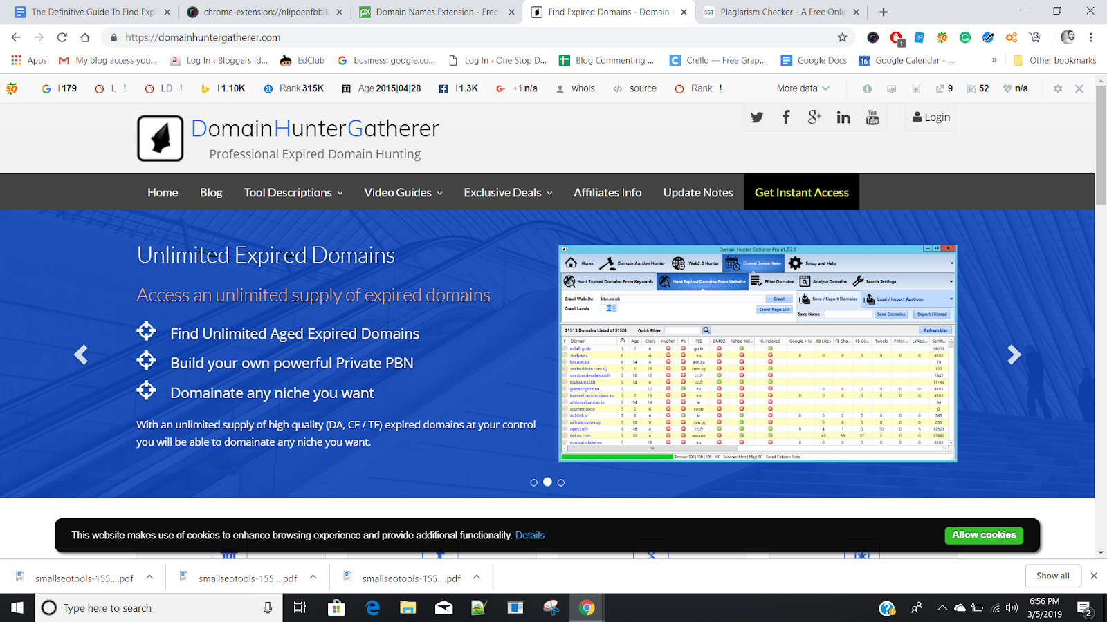This screenshot has height=622, width=1107.
Task: Expand the Tool Descriptions menu
Action: point(293,192)
